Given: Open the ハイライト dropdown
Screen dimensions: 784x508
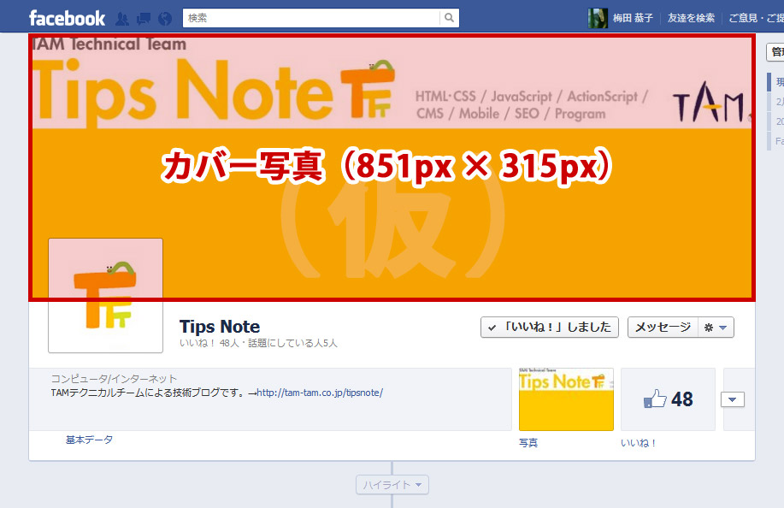Looking at the screenshot, I should [x=392, y=485].
